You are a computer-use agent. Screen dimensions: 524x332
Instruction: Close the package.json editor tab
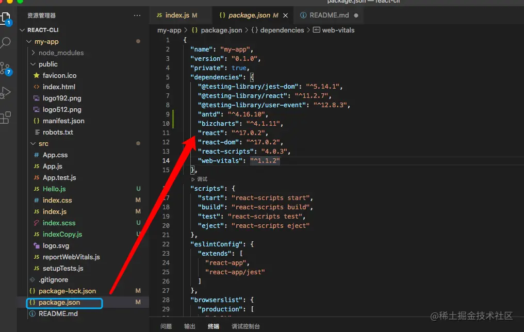point(285,15)
